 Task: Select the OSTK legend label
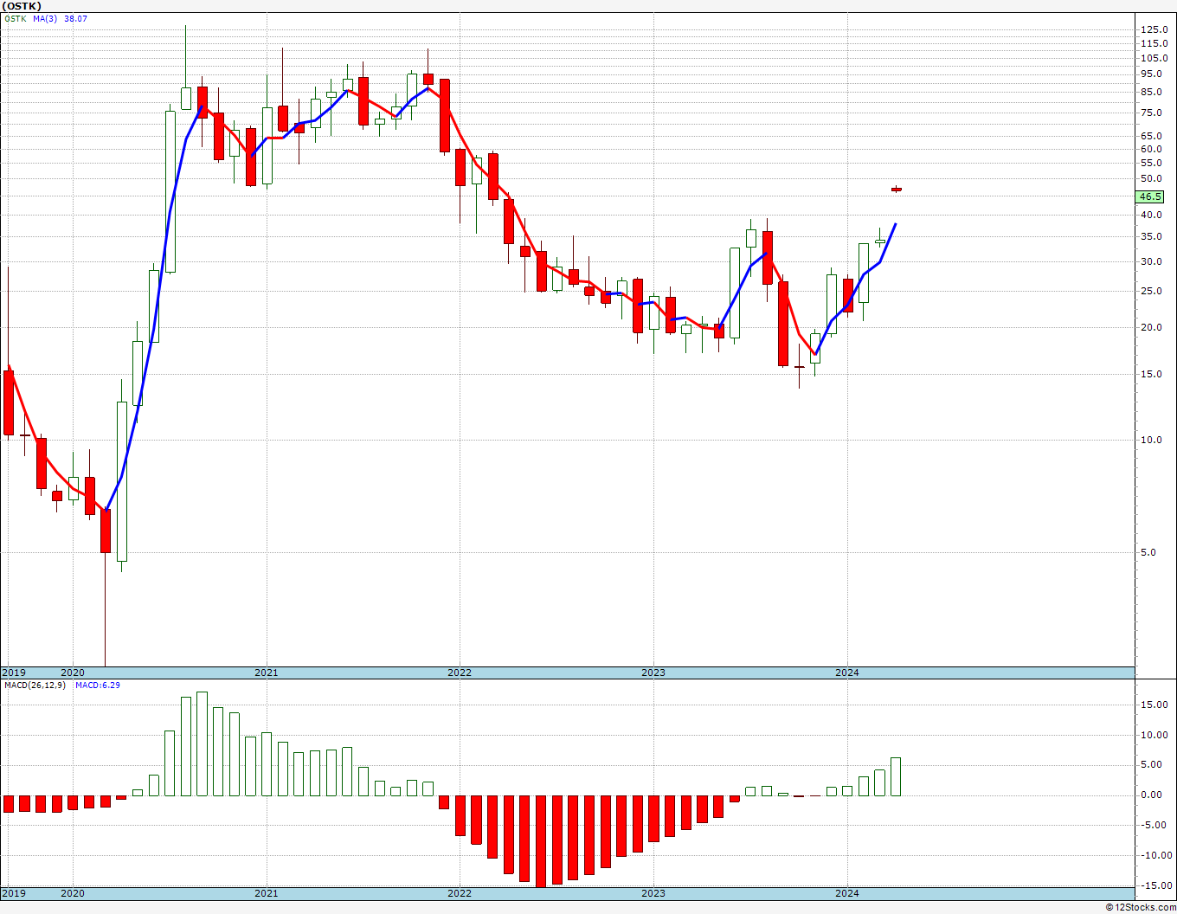tap(15, 18)
